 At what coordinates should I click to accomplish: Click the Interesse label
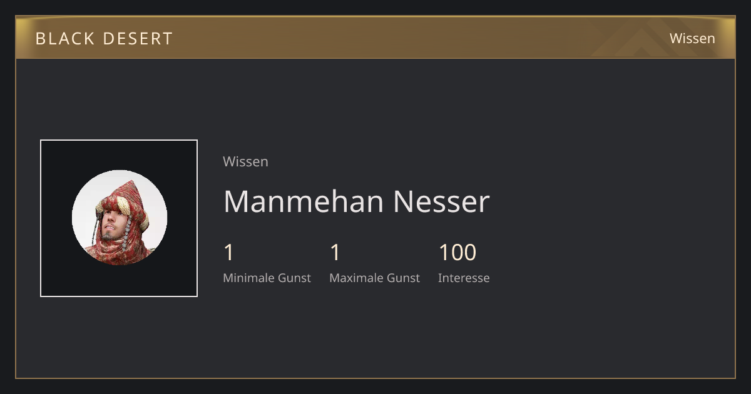(464, 278)
